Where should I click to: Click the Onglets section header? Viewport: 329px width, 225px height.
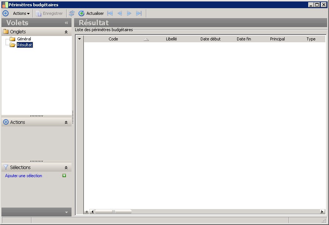[37, 32]
